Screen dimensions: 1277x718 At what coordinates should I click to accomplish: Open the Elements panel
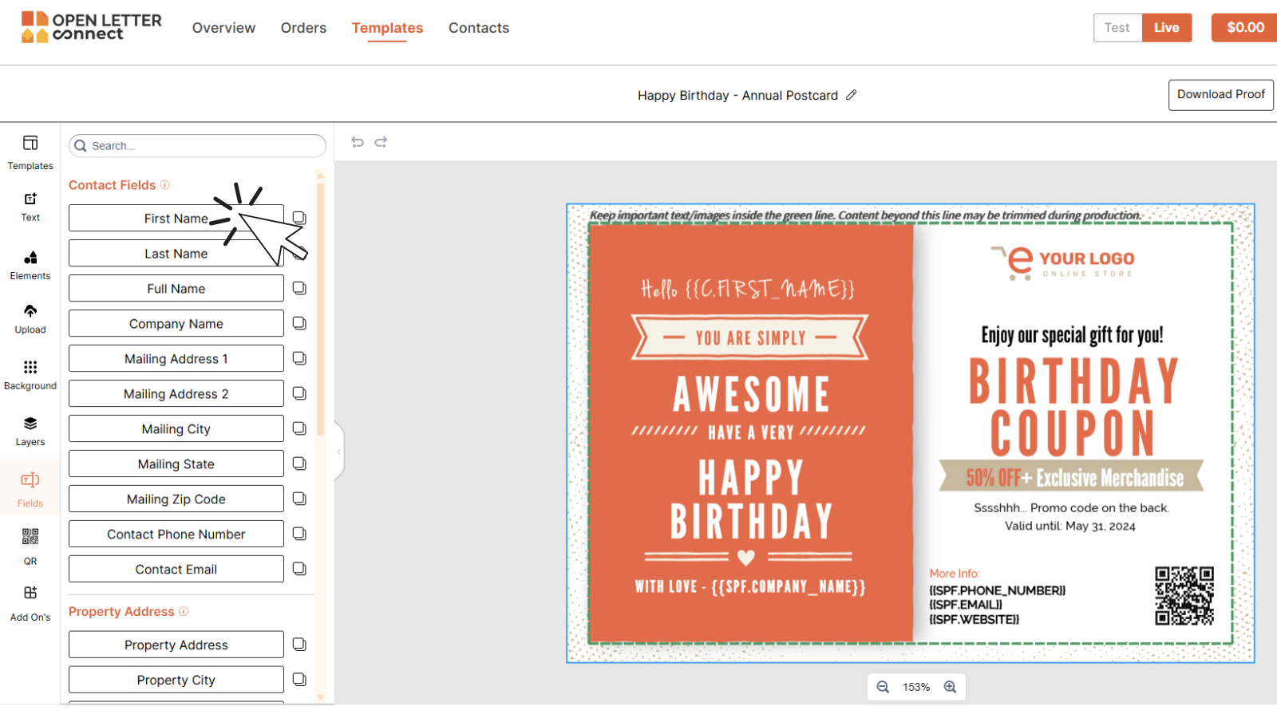click(30, 265)
